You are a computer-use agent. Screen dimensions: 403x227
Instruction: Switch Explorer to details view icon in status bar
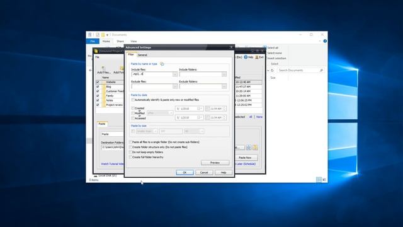tap(319, 180)
